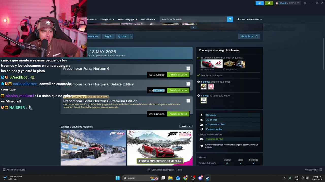
Task: Add Forza Horizon 6 Premium Edition to cart
Action: (x=178, y=114)
